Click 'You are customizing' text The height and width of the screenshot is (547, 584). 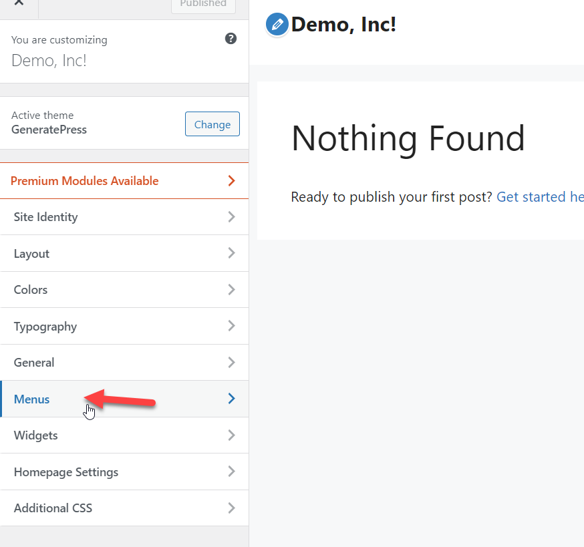point(59,40)
